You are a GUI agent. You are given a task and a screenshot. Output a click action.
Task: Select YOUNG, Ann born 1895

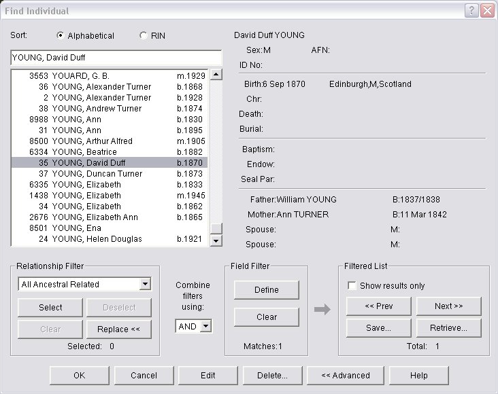[x=110, y=130]
